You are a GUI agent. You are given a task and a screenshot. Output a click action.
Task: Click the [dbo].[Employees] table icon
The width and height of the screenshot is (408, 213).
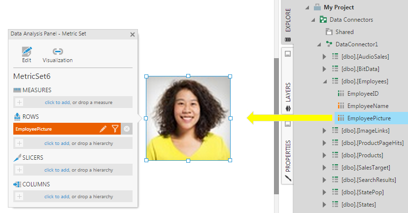click(335, 81)
